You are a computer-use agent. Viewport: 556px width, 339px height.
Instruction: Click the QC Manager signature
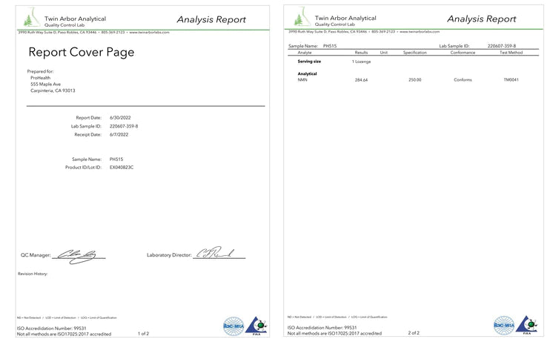pos(78,254)
